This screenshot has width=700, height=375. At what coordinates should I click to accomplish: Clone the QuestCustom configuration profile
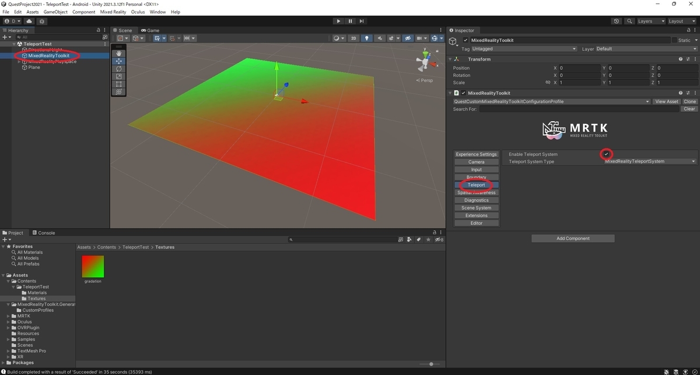click(x=689, y=101)
